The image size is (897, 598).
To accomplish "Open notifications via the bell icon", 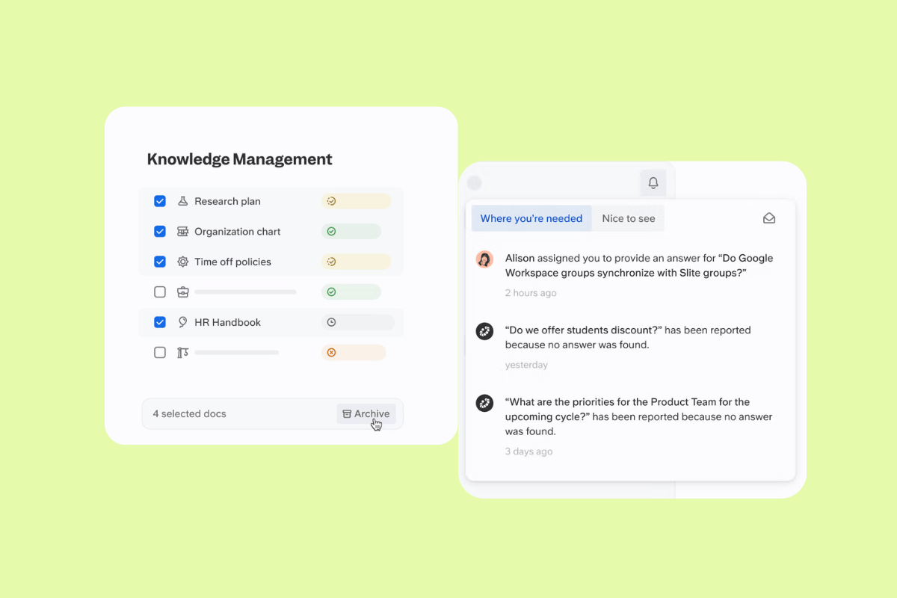I will coord(652,182).
